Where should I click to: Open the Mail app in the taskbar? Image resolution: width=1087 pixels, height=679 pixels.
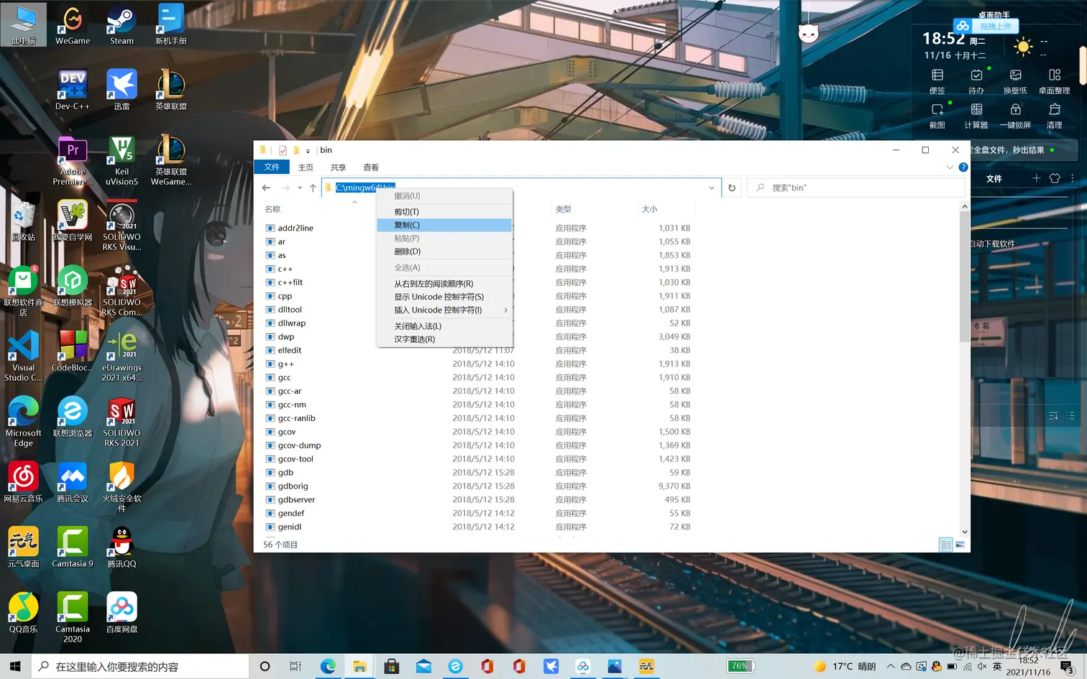(424, 666)
